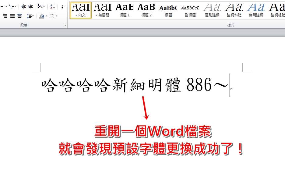Viewport: 285px width, 175px height.
Task: Apply distributed alignment
Action: [x=19, y=16]
